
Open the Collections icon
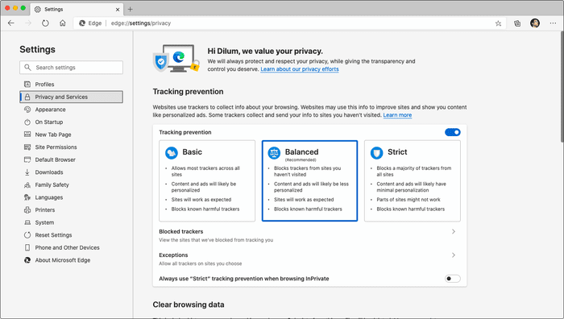point(517,23)
